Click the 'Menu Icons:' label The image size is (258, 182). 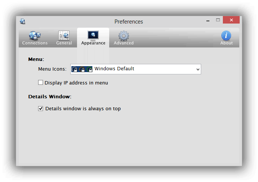(x=52, y=69)
